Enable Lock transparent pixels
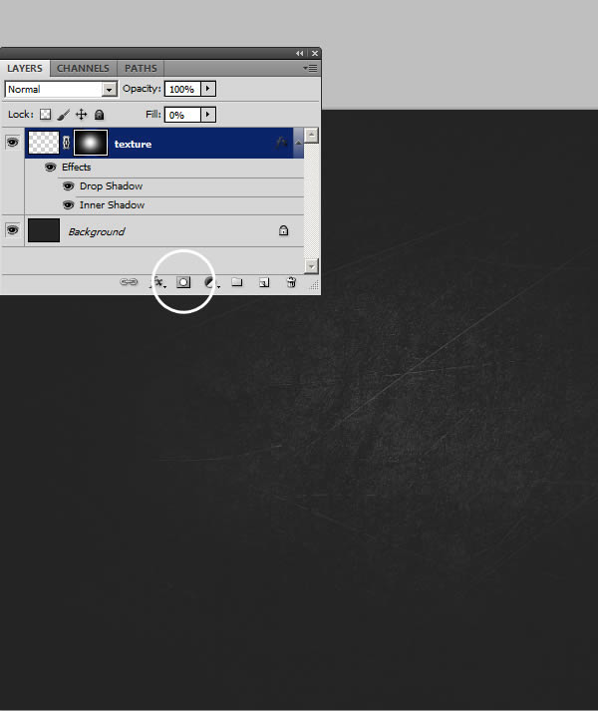Viewport: 598px width, 711px height. [45, 115]
